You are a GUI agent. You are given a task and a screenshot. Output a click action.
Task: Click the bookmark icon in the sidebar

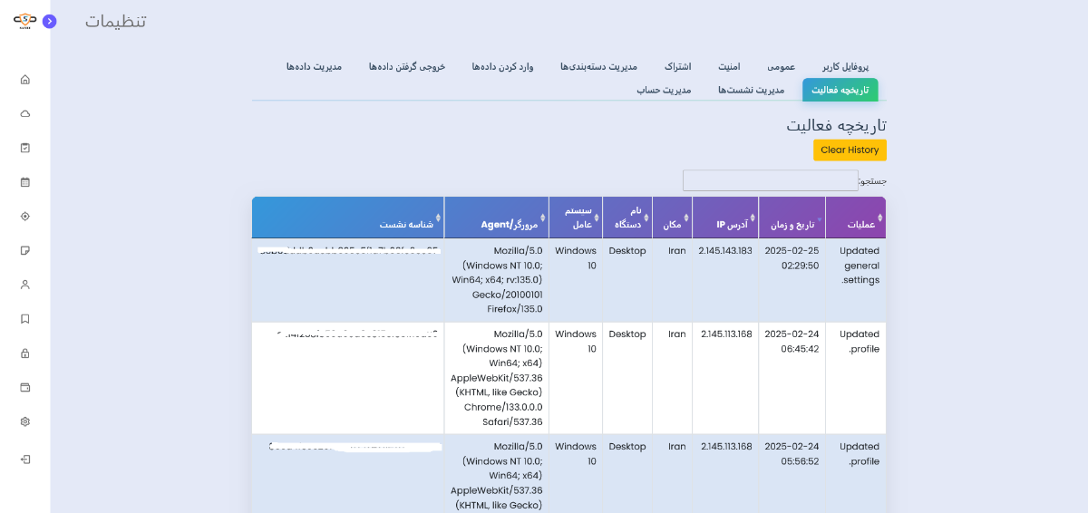click(25, 319)
